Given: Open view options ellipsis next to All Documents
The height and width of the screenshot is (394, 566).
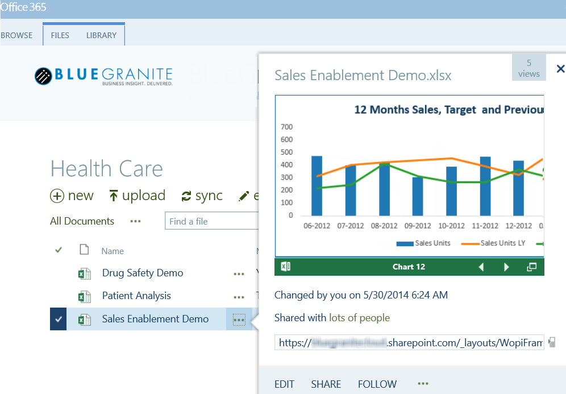Looking at the screenshot, I should pos(135,221).
